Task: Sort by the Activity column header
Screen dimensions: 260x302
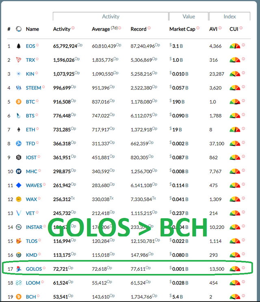Action: coord(62,29)
